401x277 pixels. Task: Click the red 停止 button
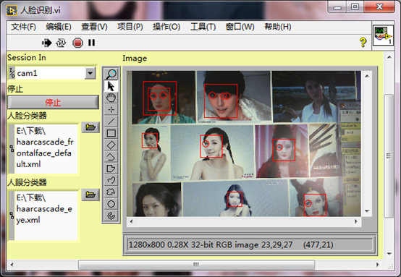pyautogui.click(x=53, y=103)
